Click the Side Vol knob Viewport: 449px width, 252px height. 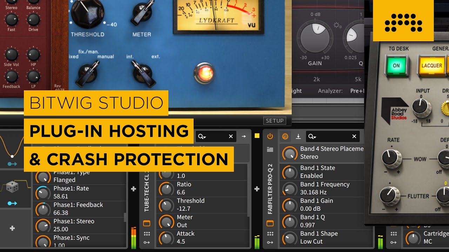[x=11, y=55]
